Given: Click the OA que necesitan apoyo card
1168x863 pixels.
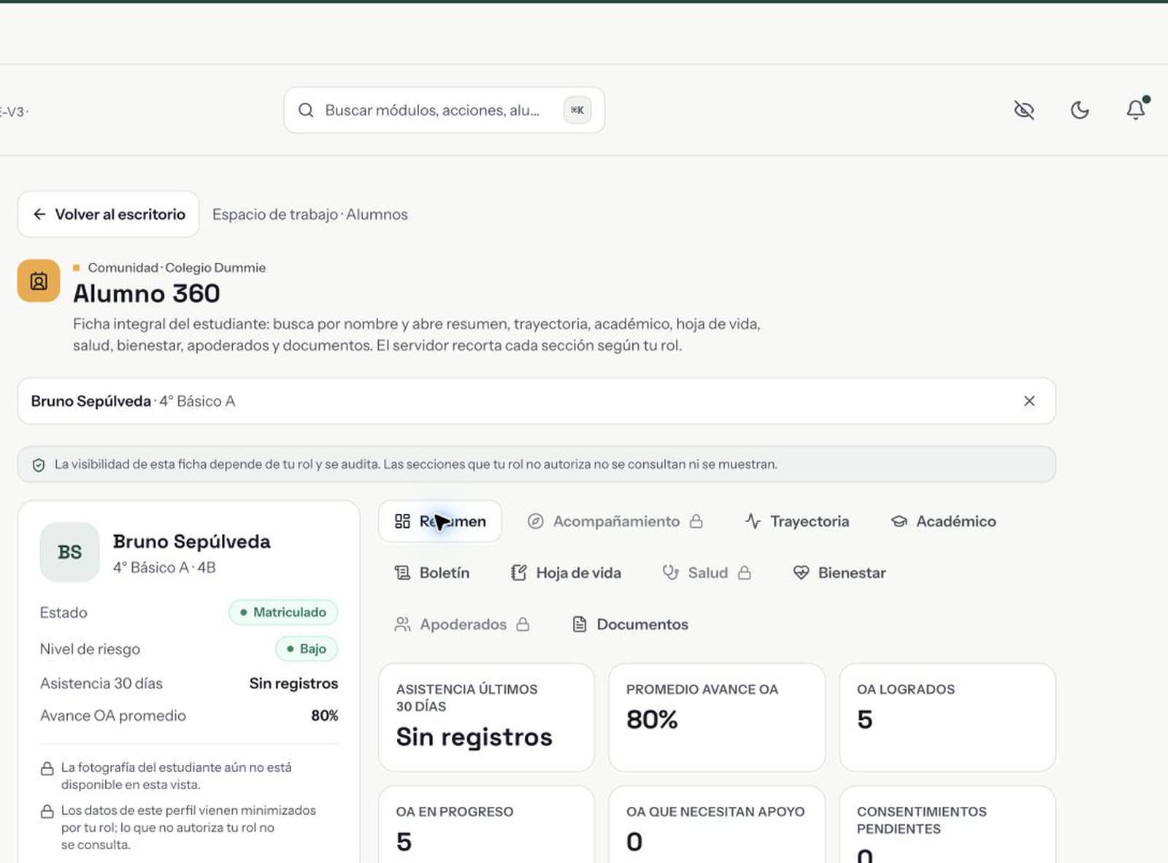Looking at the screenshot, I should (717, 825).
